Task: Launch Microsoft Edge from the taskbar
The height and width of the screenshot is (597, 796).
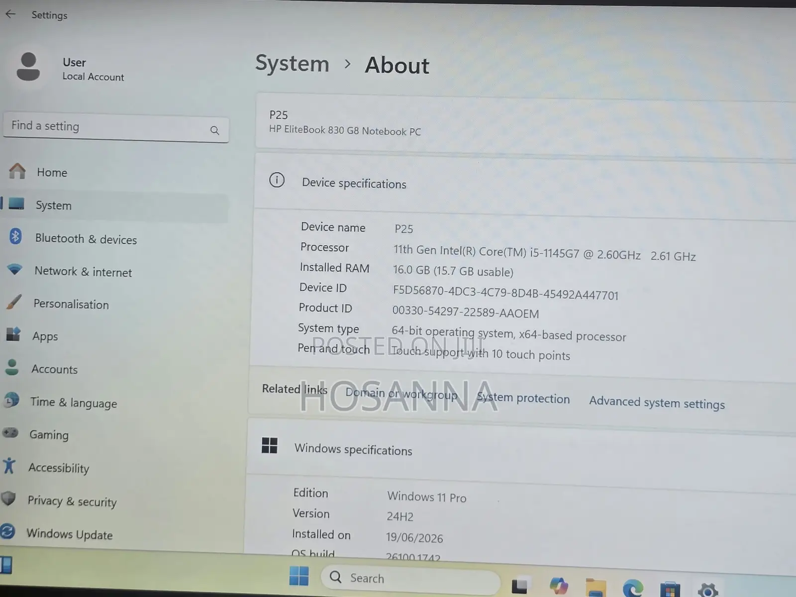Action: coord(632,589)
